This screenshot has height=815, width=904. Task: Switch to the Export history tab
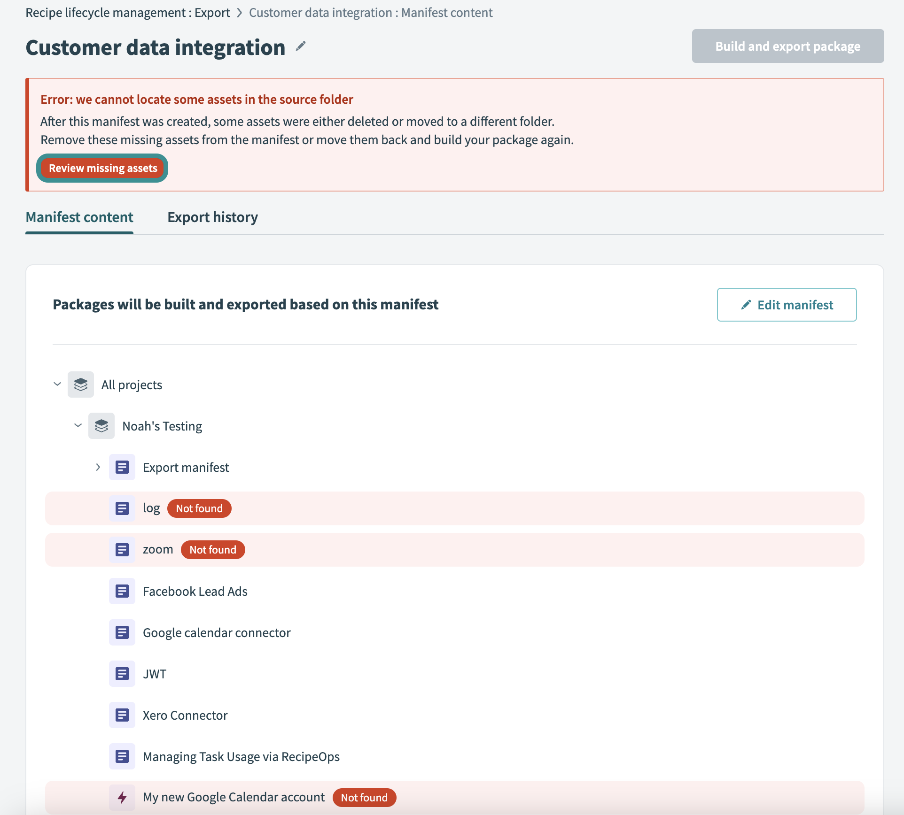pos(212,217)
